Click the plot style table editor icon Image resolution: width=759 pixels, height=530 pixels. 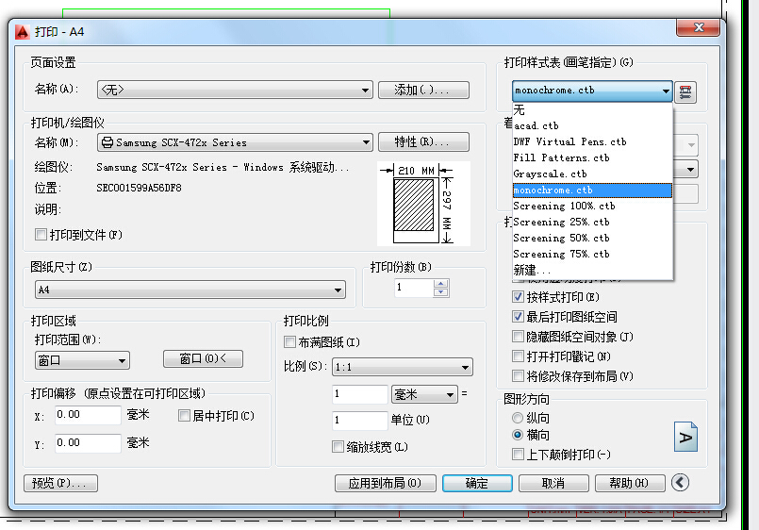click(685, 92)
